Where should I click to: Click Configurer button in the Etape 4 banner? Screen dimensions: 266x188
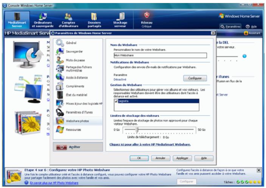click(186, 182)
